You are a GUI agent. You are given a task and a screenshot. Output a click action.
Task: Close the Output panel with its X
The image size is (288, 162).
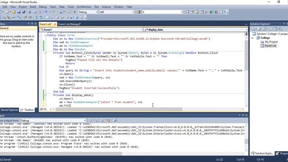[x=246, y=115]
